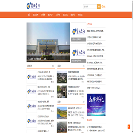Viewport: 133px width, 133px height.
Task: Click the more link in the section header above the aerial village photo
Action: [83, 66]
